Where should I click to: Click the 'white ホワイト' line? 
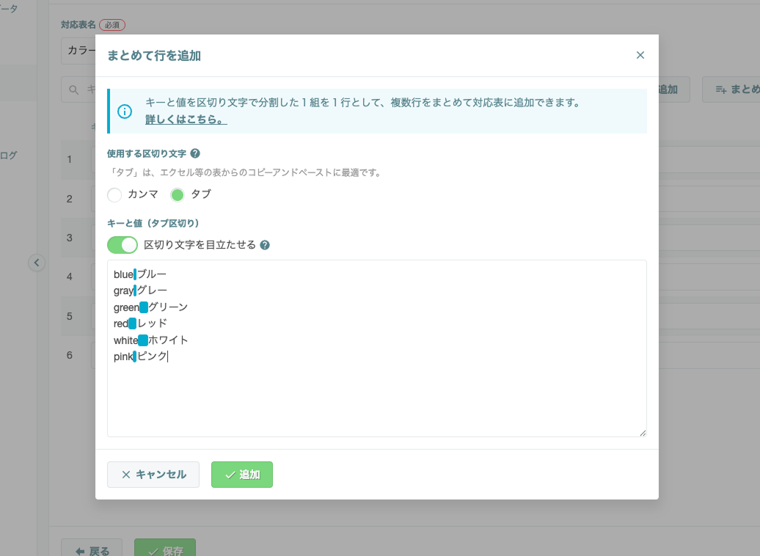click(150, 340)
